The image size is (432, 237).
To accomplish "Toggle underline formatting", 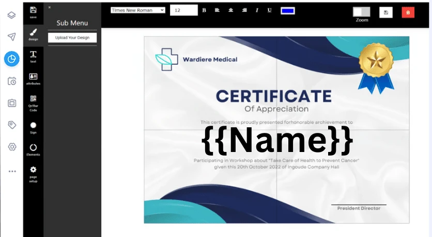I will (x=269, y=10).
